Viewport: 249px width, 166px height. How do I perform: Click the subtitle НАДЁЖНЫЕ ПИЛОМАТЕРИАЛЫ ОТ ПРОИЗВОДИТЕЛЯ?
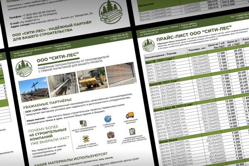coord(73,63)
